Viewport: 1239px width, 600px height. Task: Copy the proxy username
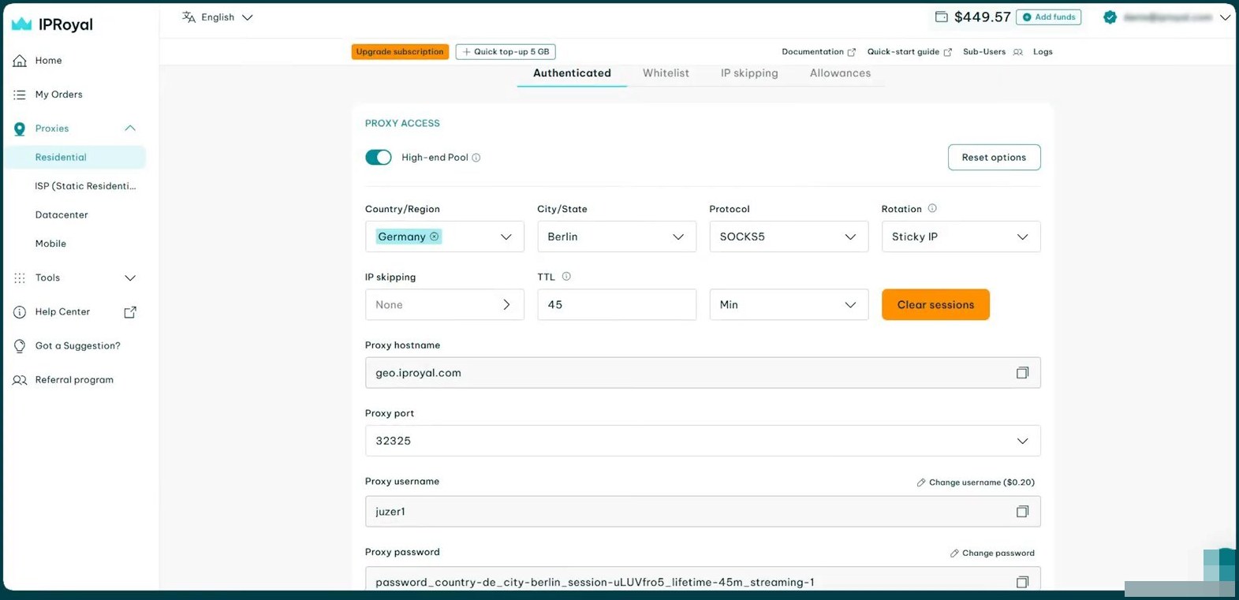click(x=1022, y=512)
